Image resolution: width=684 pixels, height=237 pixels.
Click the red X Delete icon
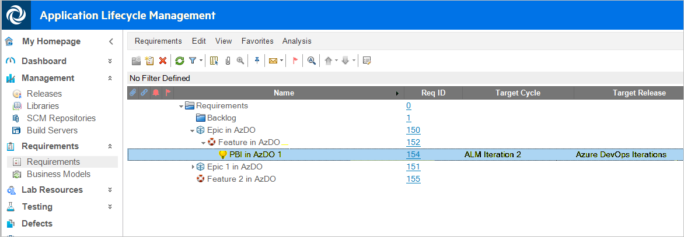163,61
